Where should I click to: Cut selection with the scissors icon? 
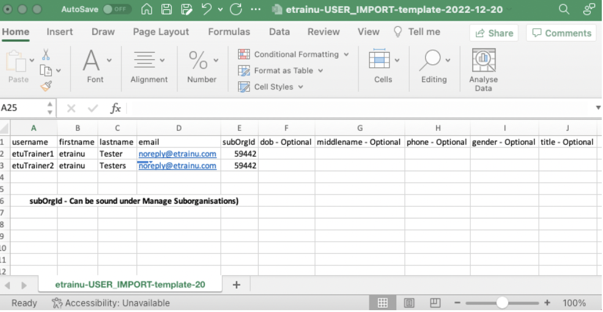point(46,54)
